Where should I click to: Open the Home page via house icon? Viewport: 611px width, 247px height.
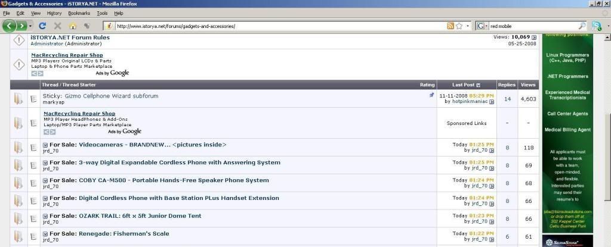click(72, 26)
